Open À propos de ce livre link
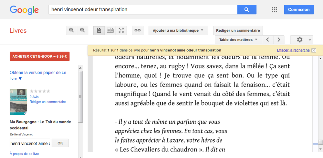Screen dimensions: 323x158 [24, 154]
